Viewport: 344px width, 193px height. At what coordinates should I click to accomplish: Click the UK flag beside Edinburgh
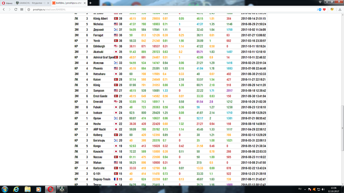point(115,46)
